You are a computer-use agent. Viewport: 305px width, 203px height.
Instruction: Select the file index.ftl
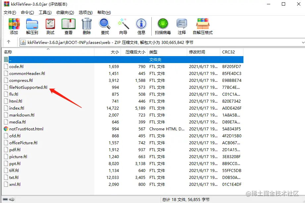pos(17,108)
